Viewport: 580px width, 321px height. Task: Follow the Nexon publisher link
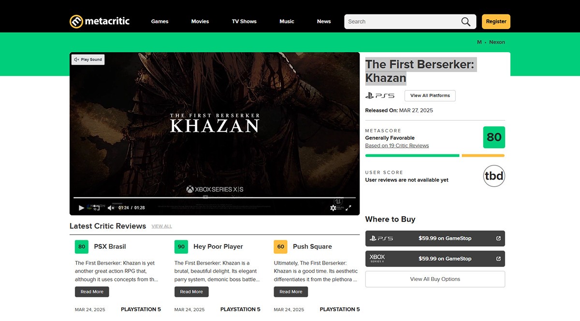click(497, 42)
